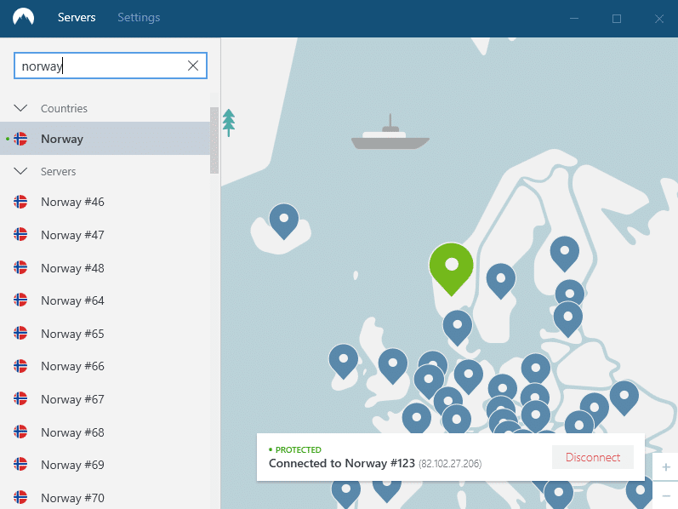Connect to Norway #48

[x=105, y=268]
